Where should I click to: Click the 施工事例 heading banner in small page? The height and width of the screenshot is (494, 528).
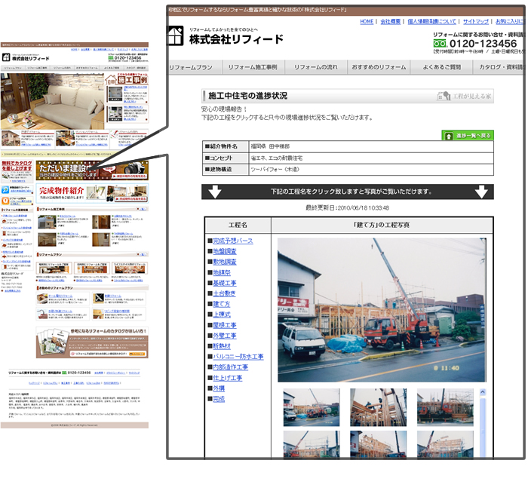point(127,78)
